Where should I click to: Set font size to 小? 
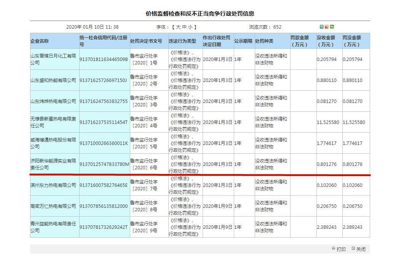[190, 27]
